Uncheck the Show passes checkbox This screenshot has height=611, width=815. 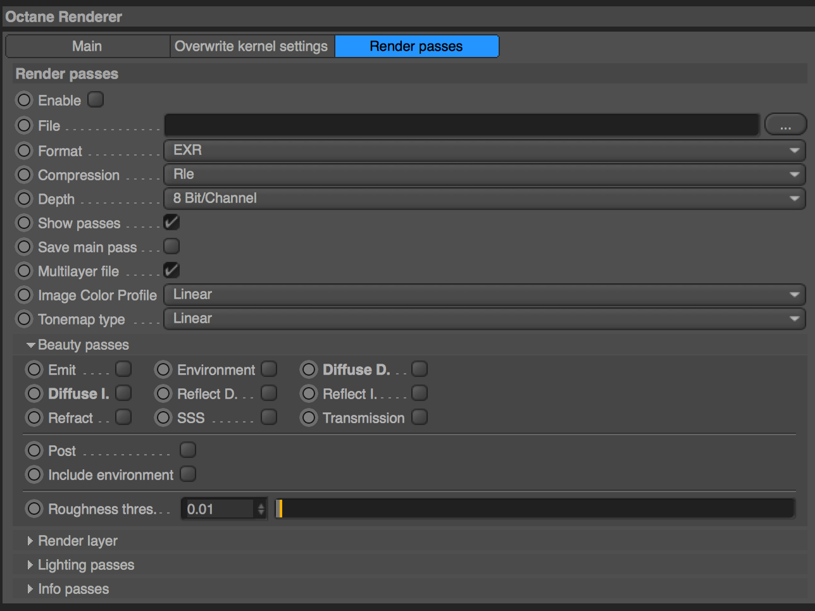171,222
